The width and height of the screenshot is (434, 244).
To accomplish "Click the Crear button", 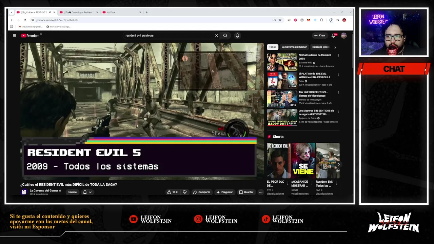I will point(320,36).
